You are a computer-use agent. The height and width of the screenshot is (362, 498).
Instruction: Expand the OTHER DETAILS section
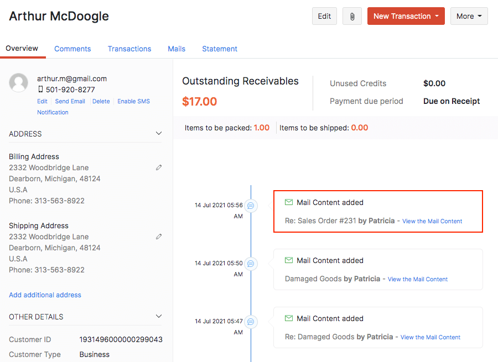pos(159,316)
